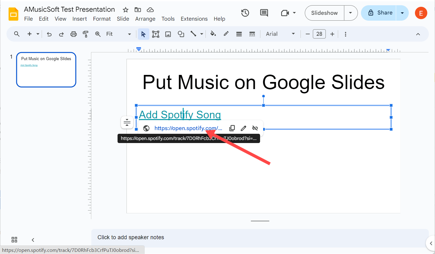Open the Help menu
The height and width of the screenshot is (254, 435).
(x=219, y=19)
